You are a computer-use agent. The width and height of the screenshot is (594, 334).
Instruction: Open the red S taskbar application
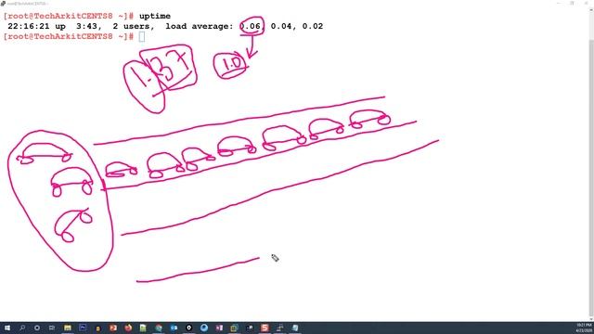coord(265,328)
